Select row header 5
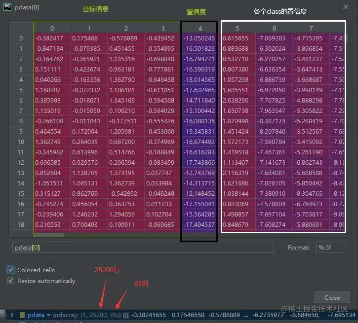 pos(21,90)
